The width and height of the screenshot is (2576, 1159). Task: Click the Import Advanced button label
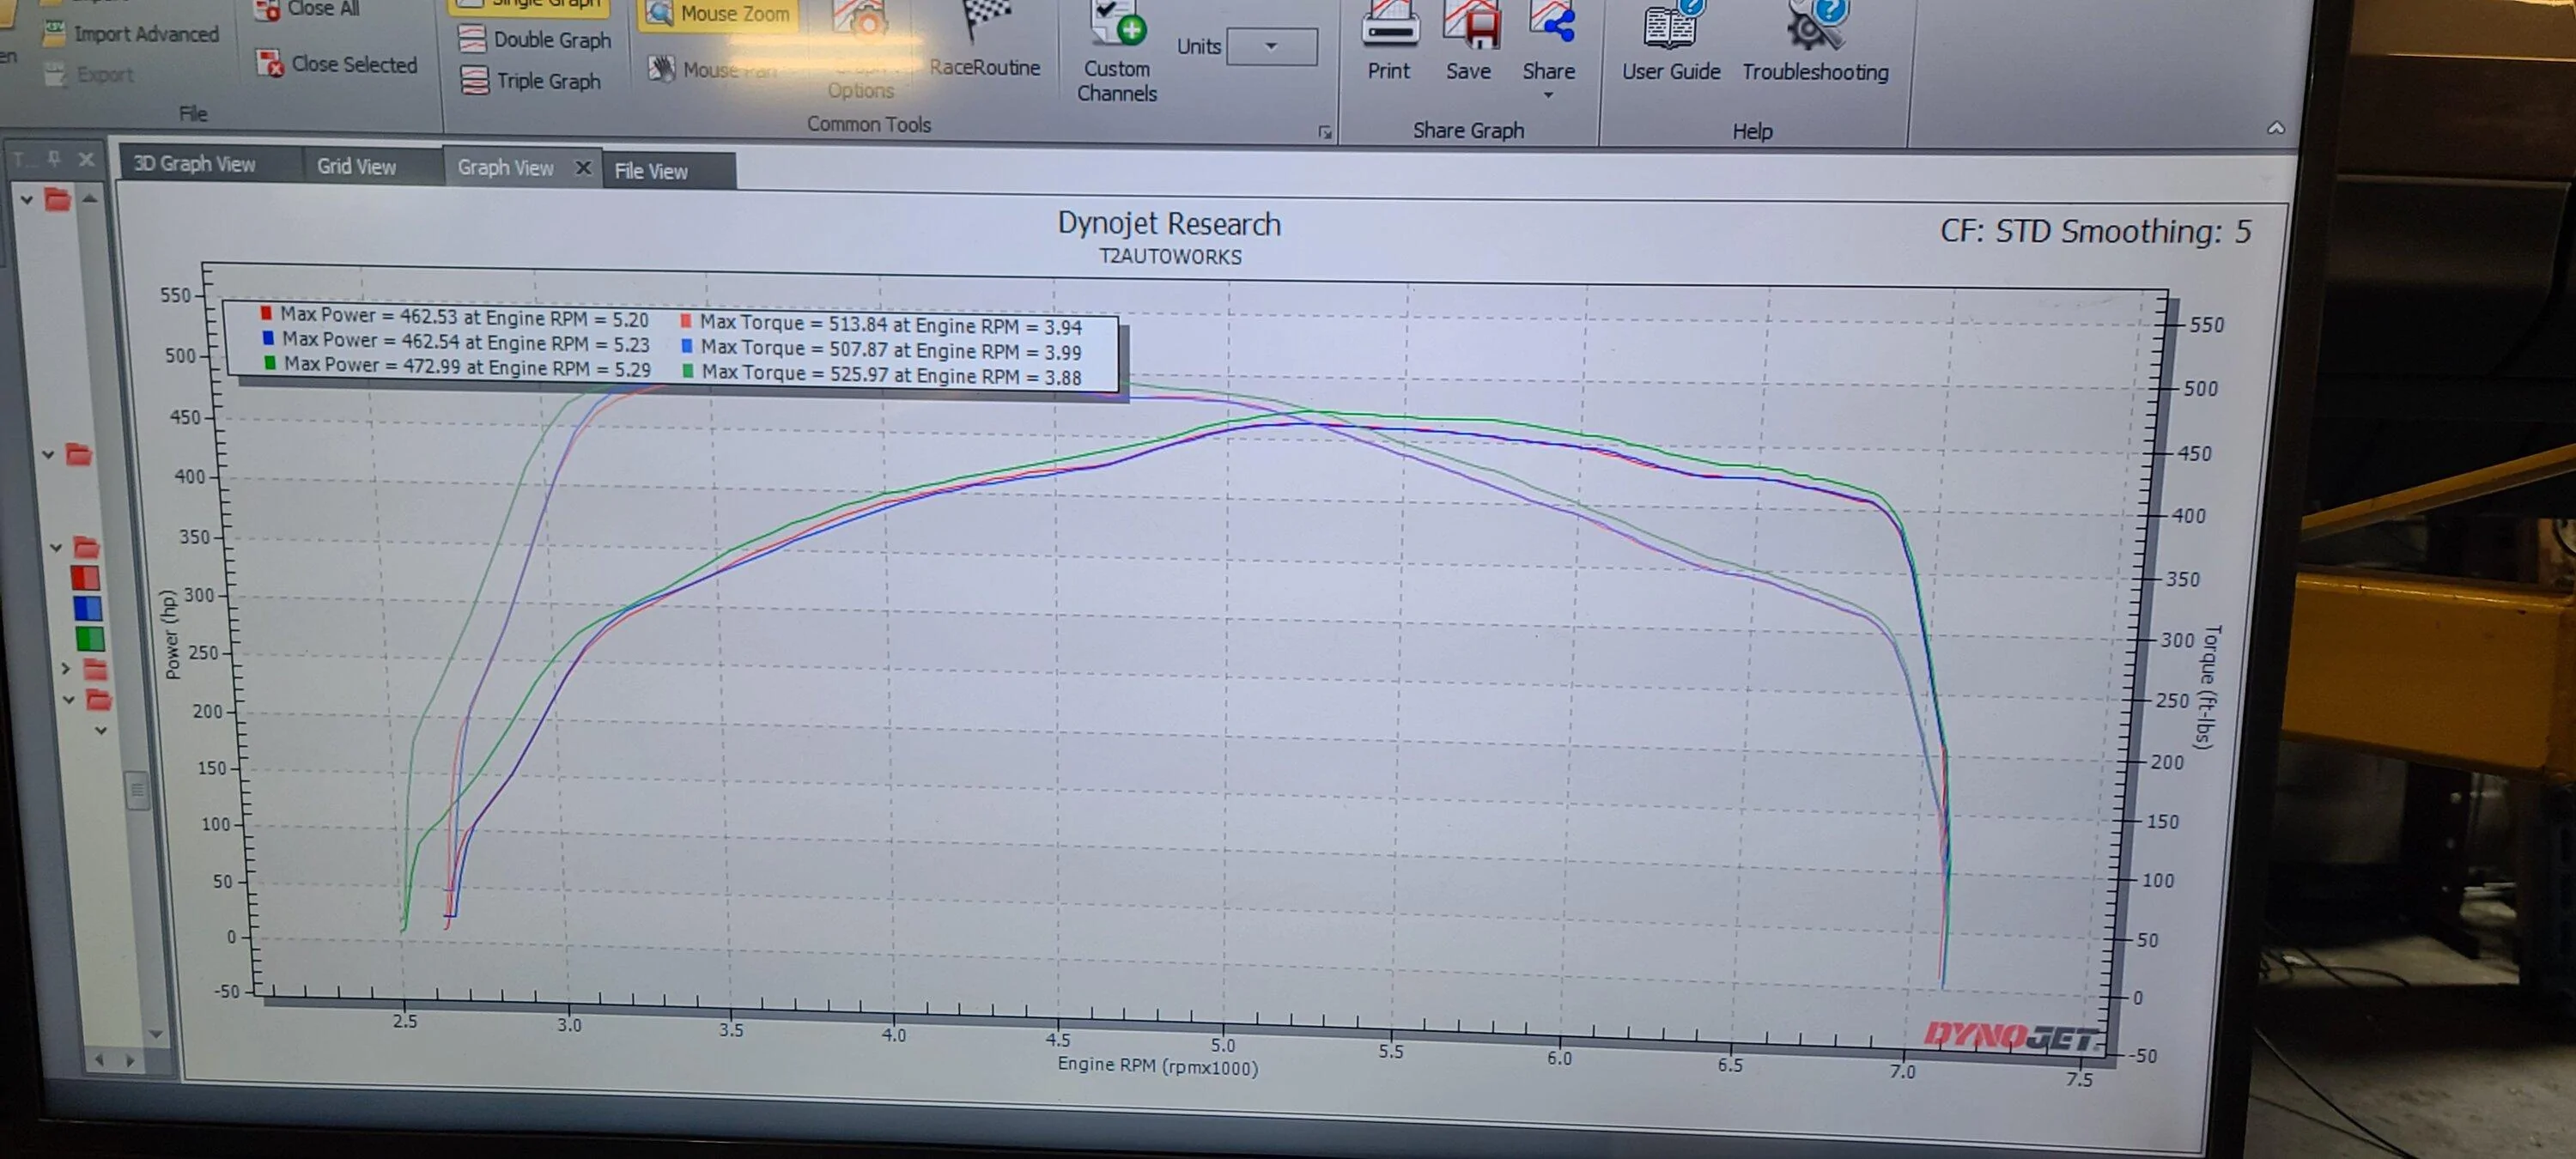point(146,34)
